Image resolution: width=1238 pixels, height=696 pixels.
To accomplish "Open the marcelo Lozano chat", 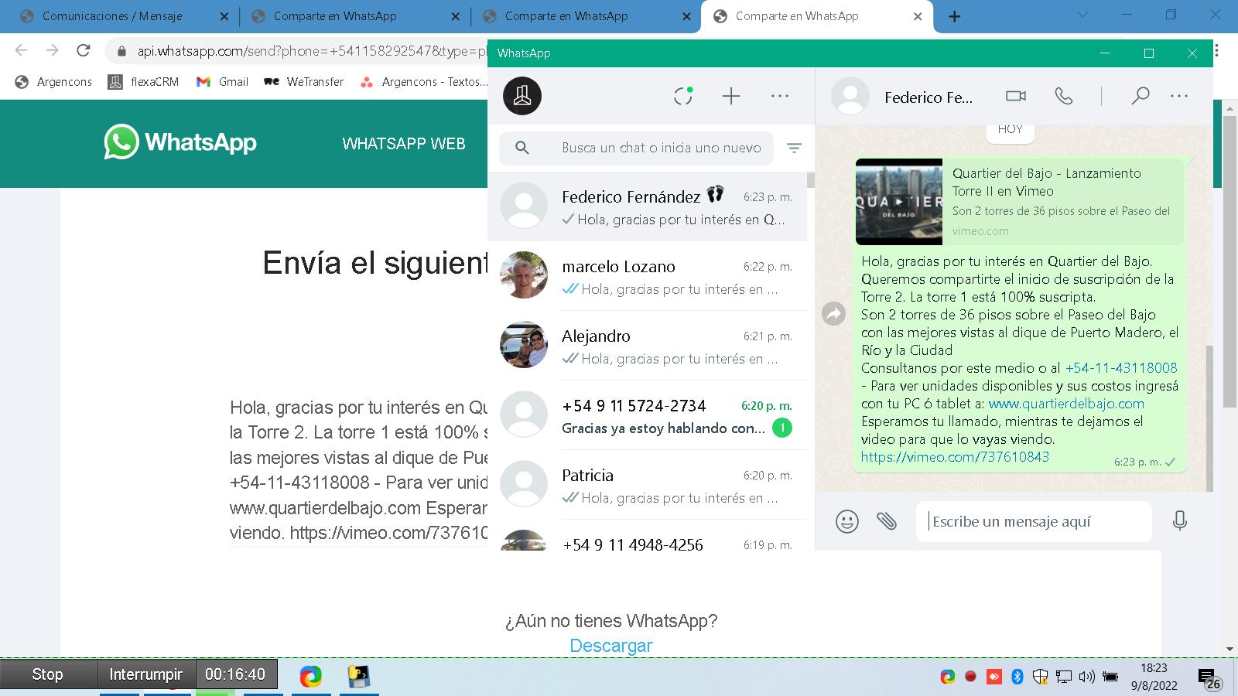I will coord(647,276).
